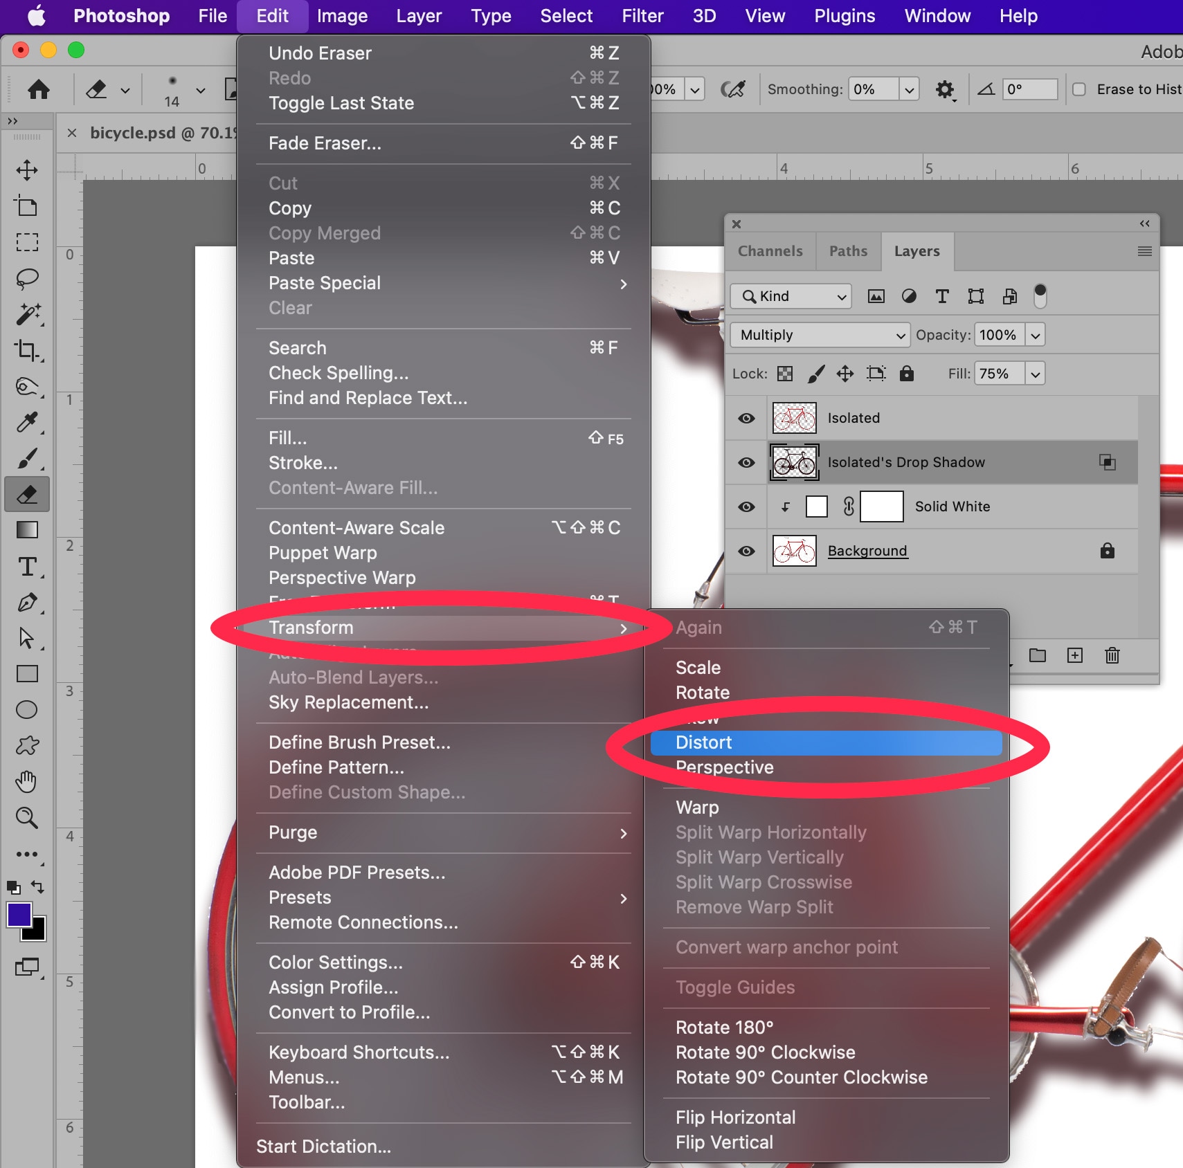Toggle visibility of the Background layer
This screenshot has width=1183, height=1168.
(x=746, y=551)
